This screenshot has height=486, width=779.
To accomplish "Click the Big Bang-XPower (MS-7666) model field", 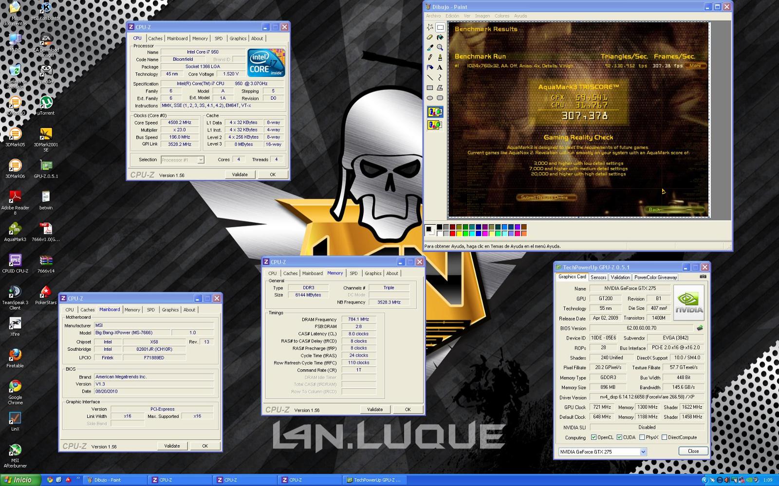I will click(x=132, y=333).
